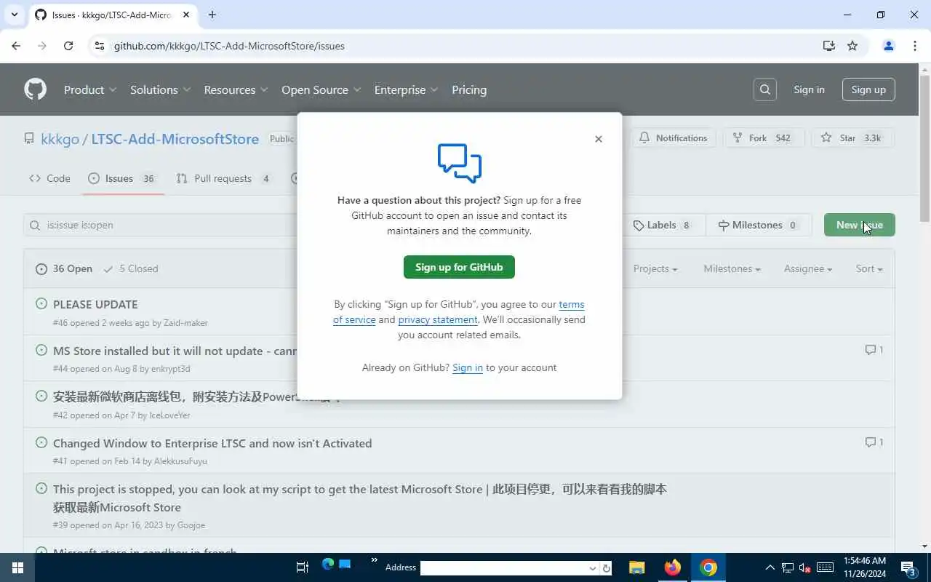Show the 36 Open issues

pyautogui.click(x=64, y=268)
